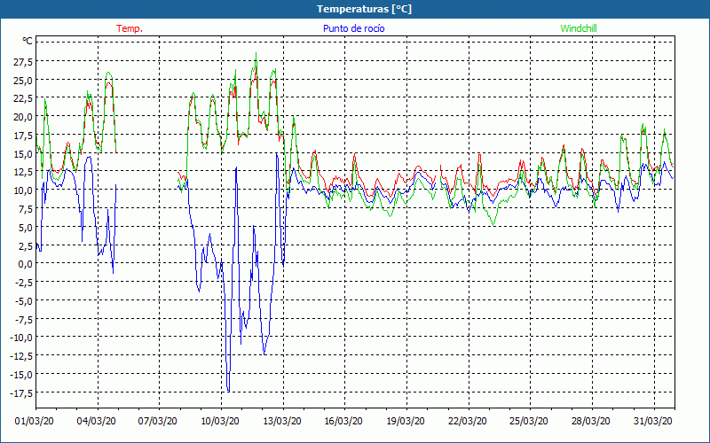Click the 27,5 y-axis value
Screen dimensions: 710x443
(23, 62)
